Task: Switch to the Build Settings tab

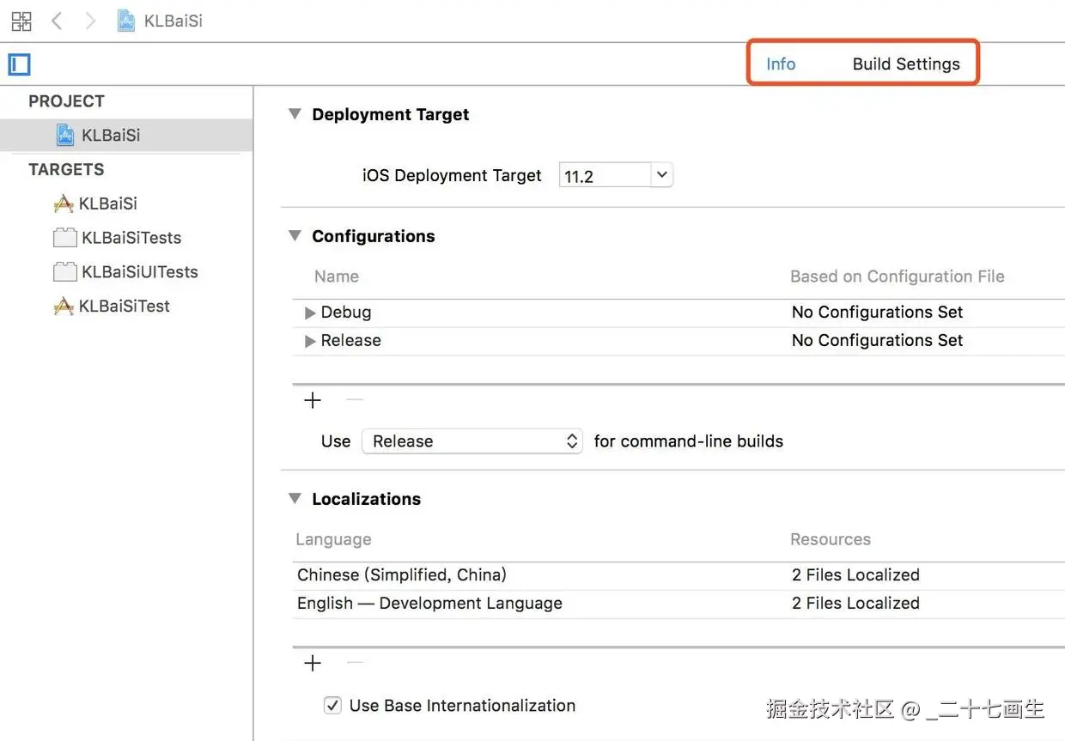Action: tap(906, 64)
